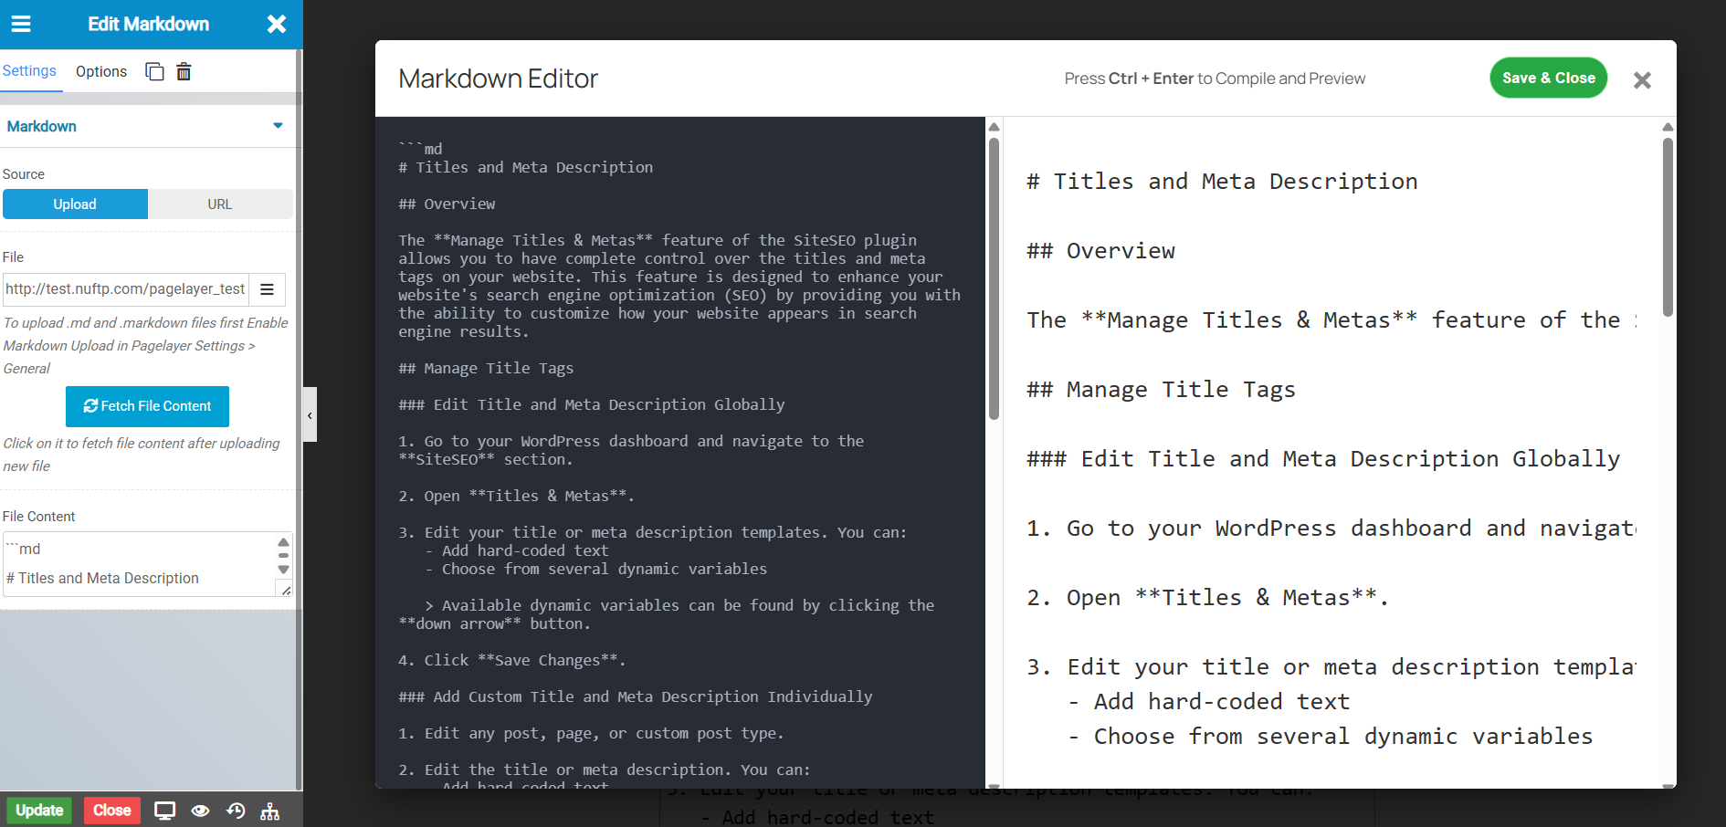Click '4. Click **Save Changes**.' line
Viewport: 1726px width, 827px height.
click(511, 661)
